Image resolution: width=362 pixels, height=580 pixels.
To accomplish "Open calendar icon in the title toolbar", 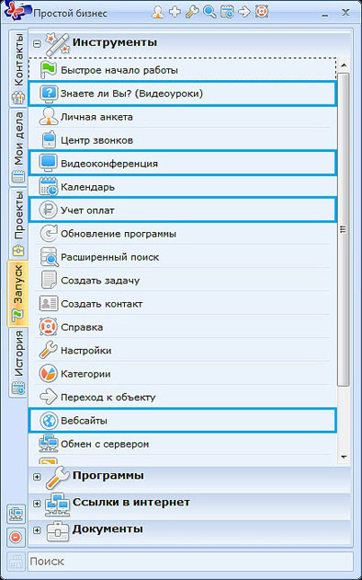I will 227,12.
